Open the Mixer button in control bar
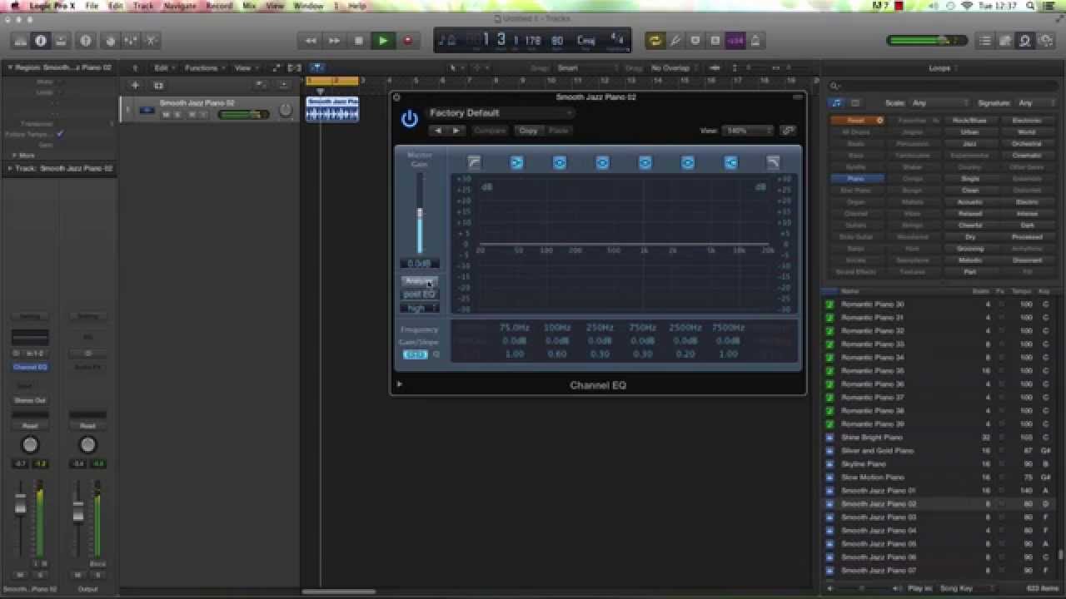 tap(130, 41)
